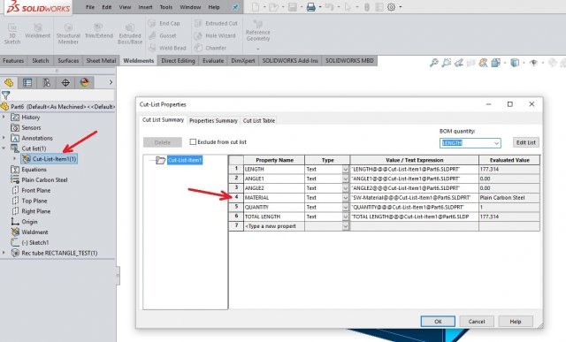Select the Chamfer tool
The height and width of the screenshot is (342, 566).
point(210,48)
